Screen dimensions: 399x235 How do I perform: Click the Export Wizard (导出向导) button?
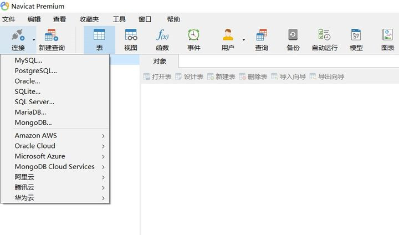tap(327, 76)
